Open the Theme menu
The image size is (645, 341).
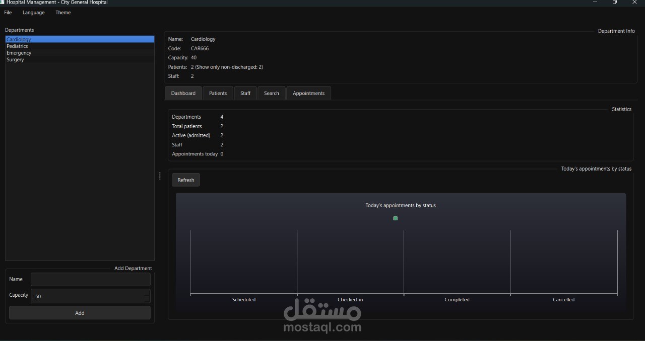[63, 13]
